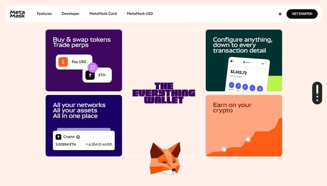This screenshot has height=186, width=327.
Task: Click the upper white dot on the earnings chart
Action: click(248, 139)
